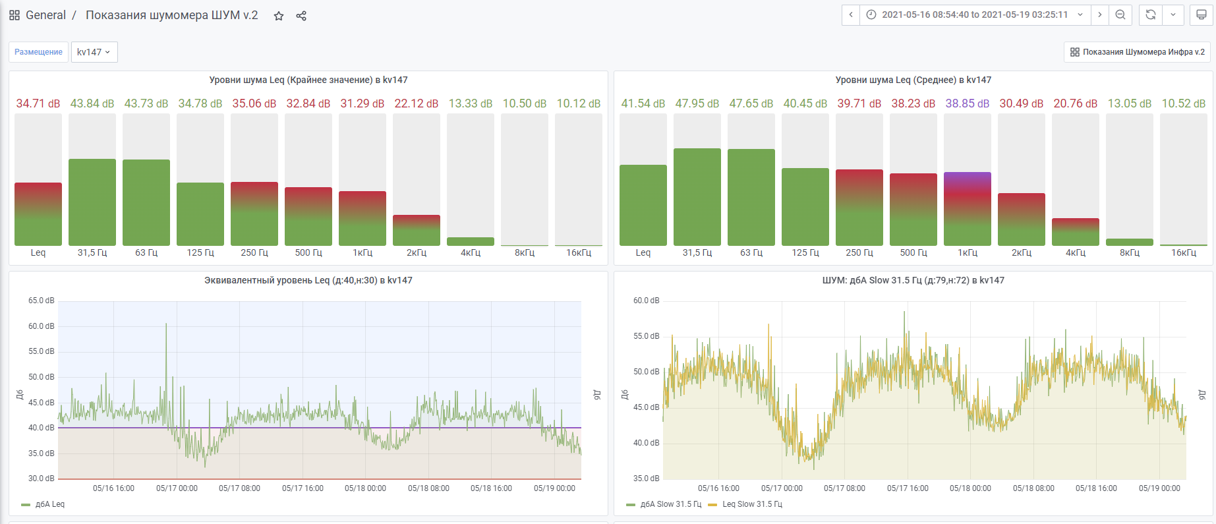Click the 43.84 dB value in left panel
1216x524 pixels.
coord(92,103)
